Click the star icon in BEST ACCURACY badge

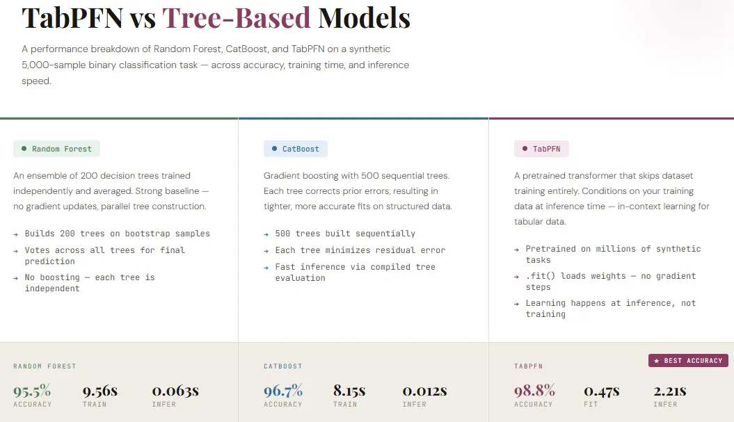coord(655,360)
